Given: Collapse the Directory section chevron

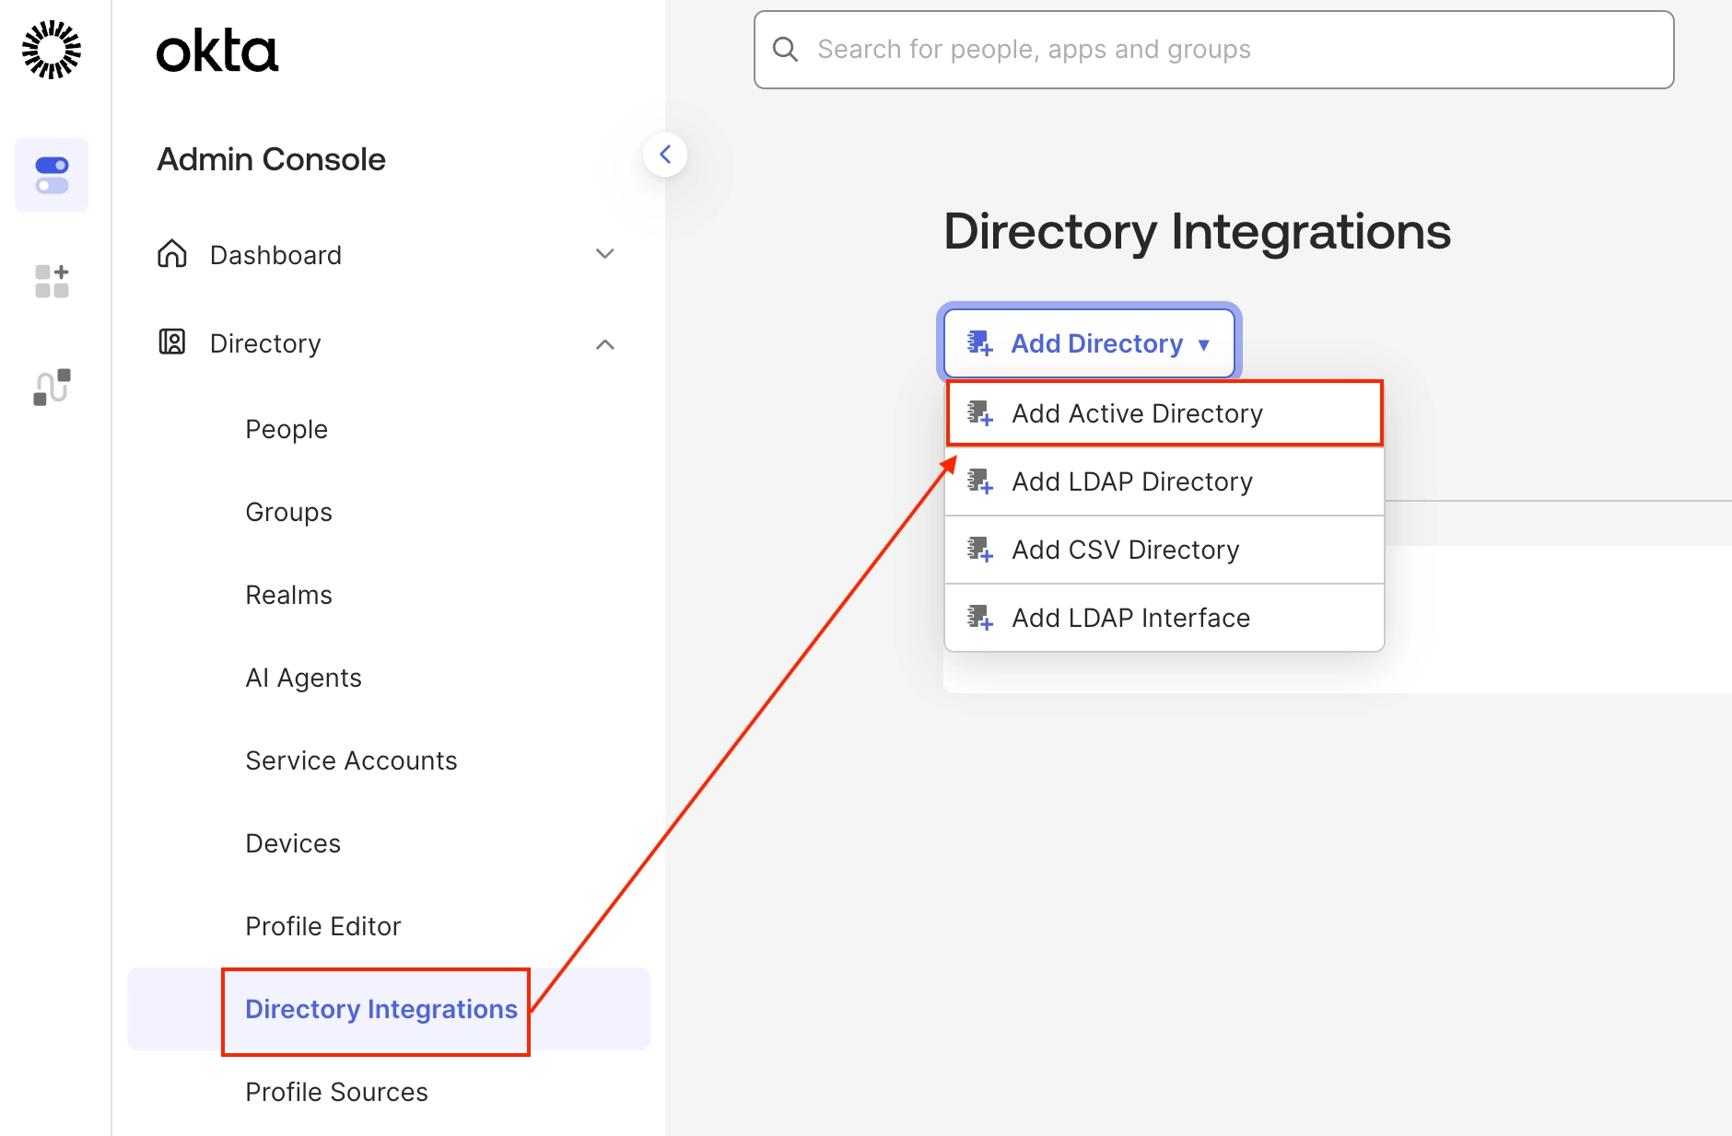Looking at the screenshot, I should point(604,344).
